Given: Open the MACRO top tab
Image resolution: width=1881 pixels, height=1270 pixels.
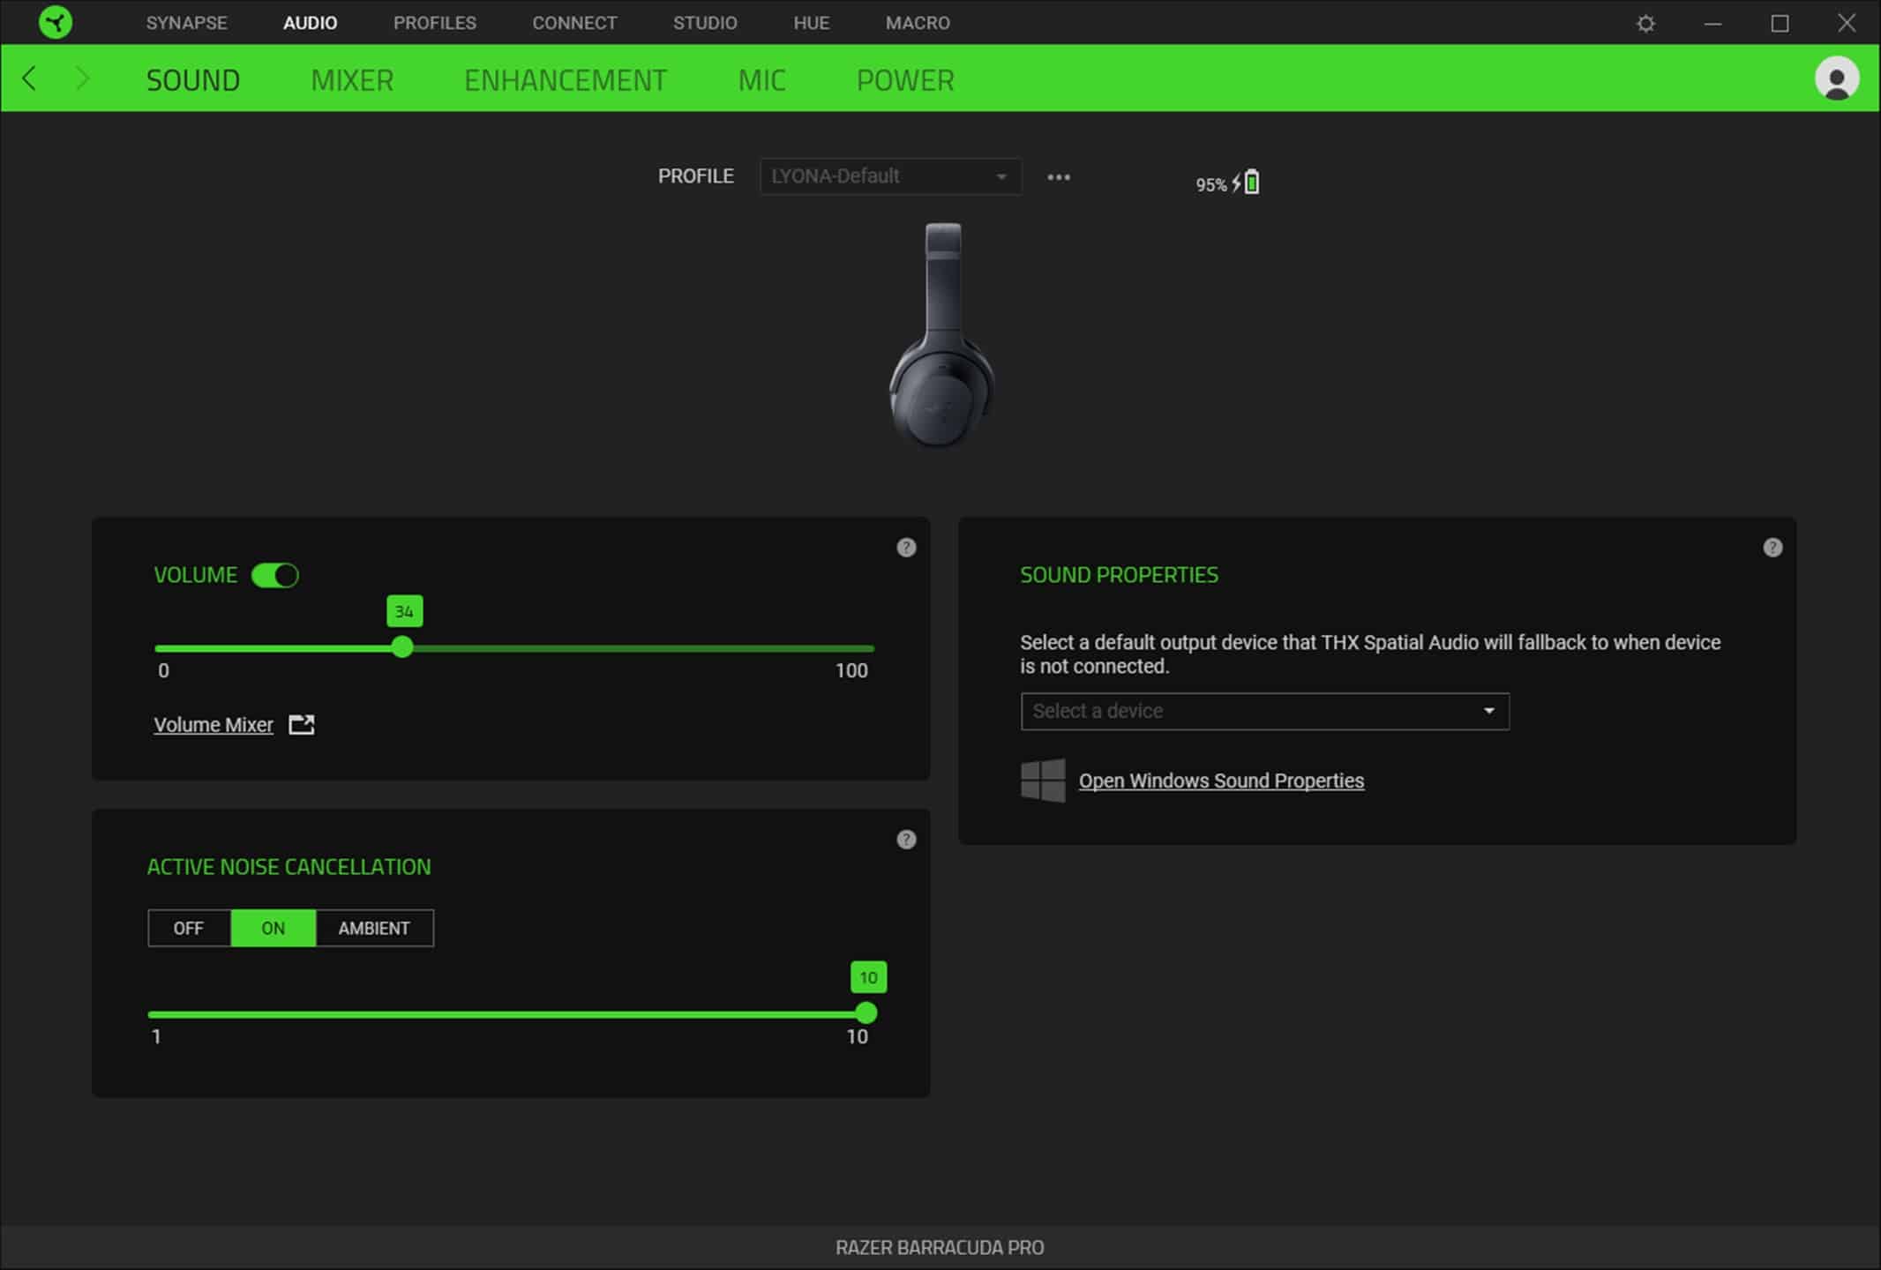Looking at the screenshot, I should click(x=918, y=23).
